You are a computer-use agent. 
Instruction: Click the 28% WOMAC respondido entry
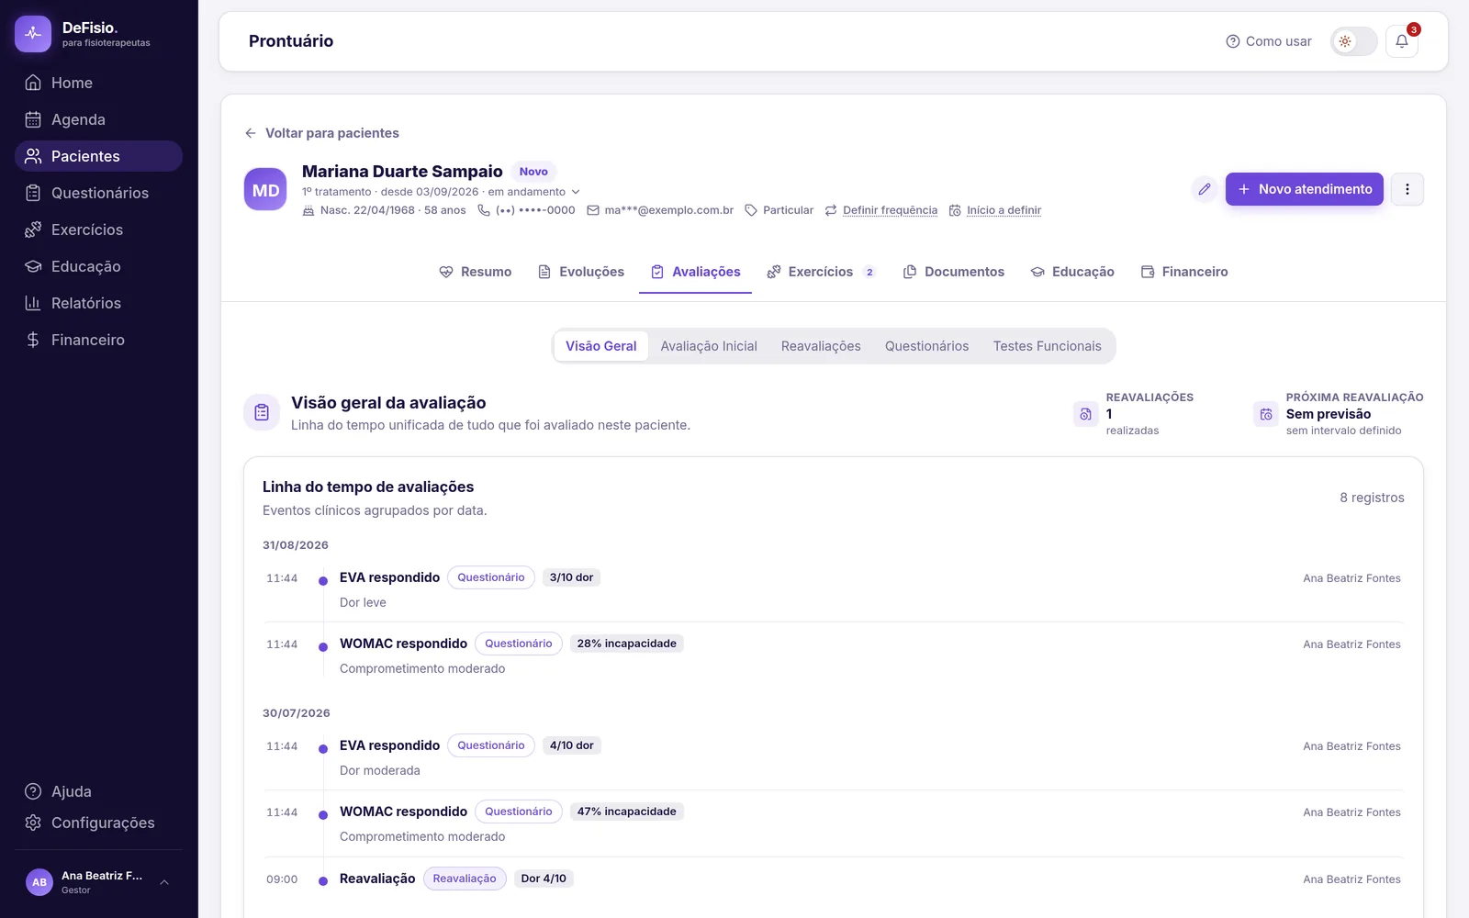403,644
